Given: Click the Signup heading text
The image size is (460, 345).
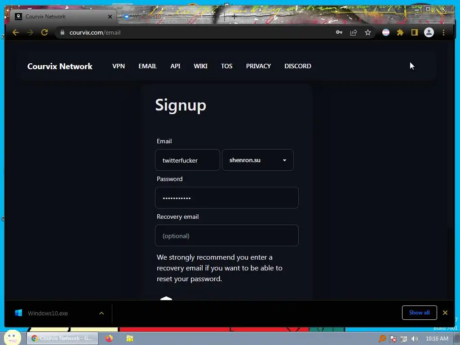Looking at the screenshot, I should pos(181,105).
